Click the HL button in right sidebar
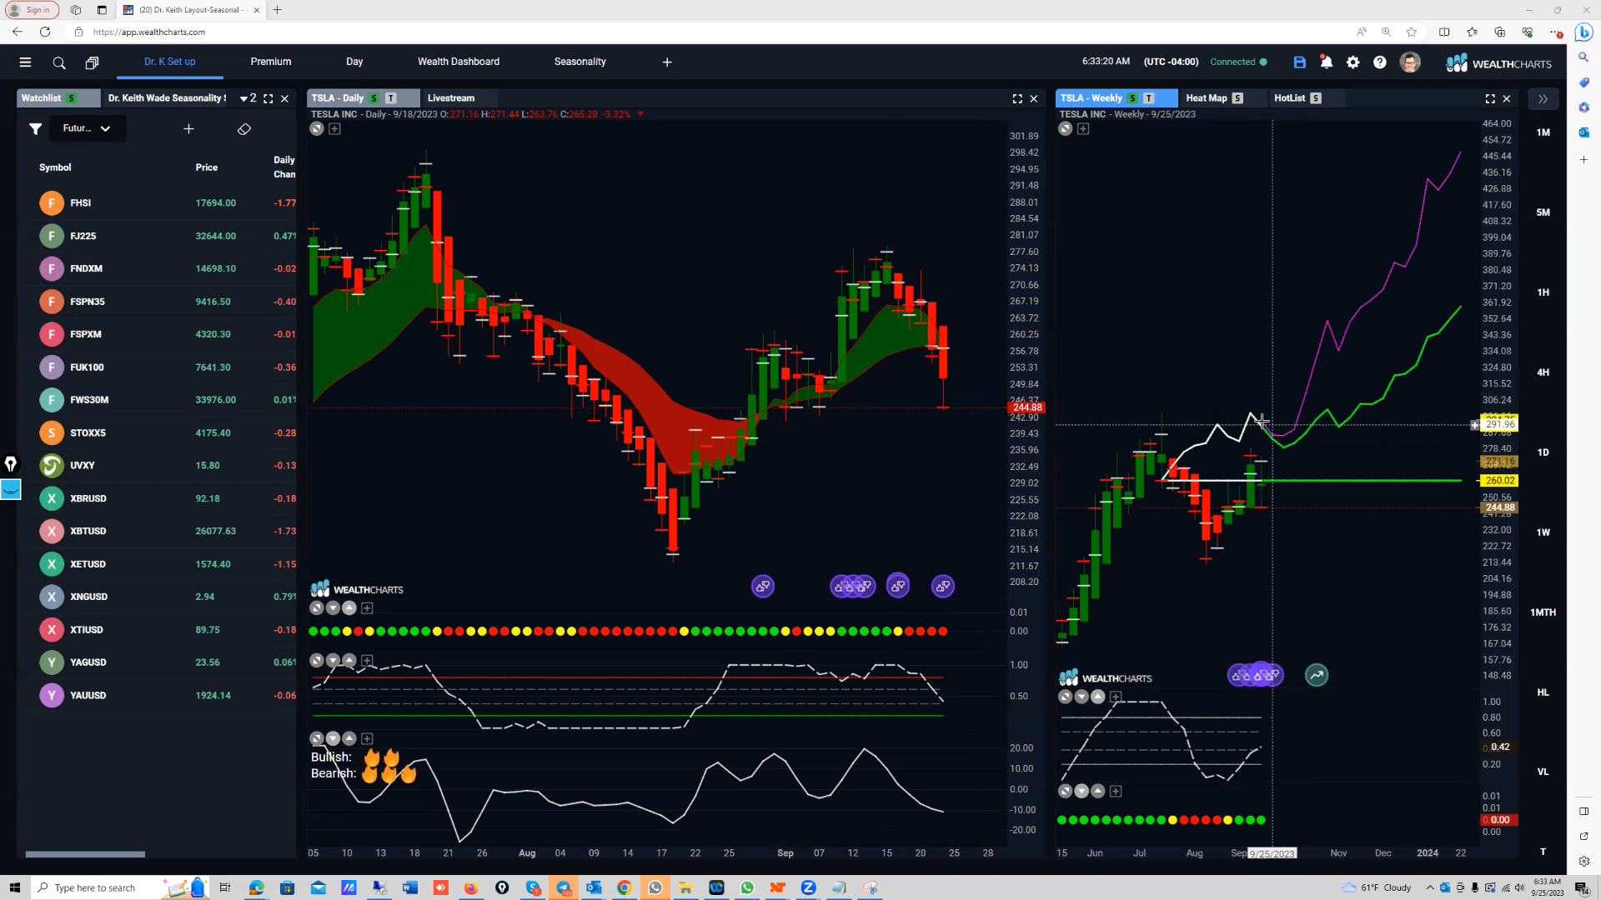1601x900 pixels. (x=1543, y=692)
